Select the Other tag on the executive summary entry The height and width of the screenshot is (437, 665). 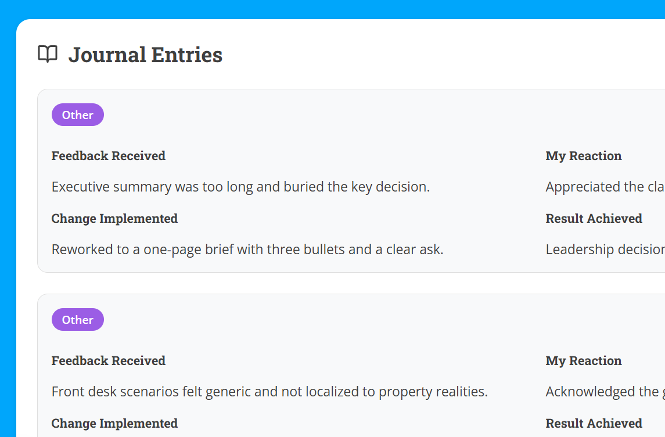78,115
